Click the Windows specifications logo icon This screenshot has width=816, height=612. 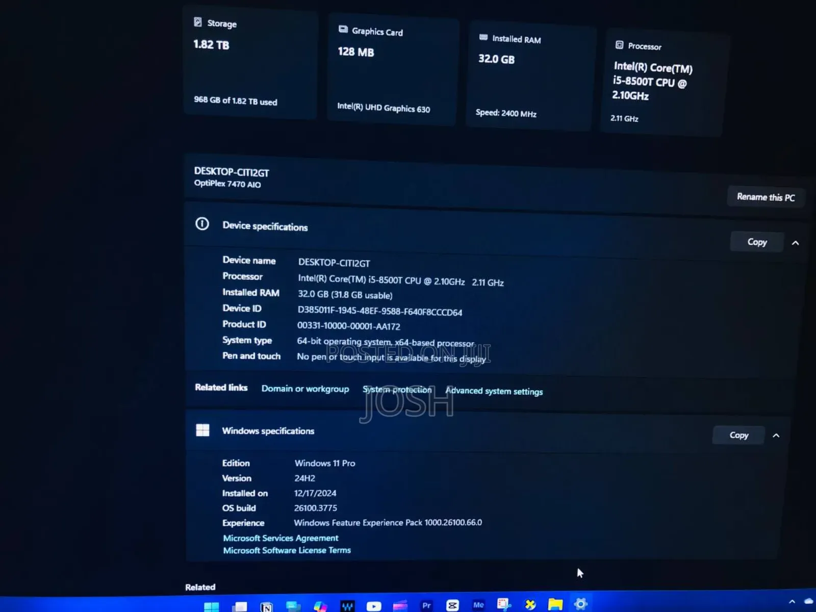[203, 430]
